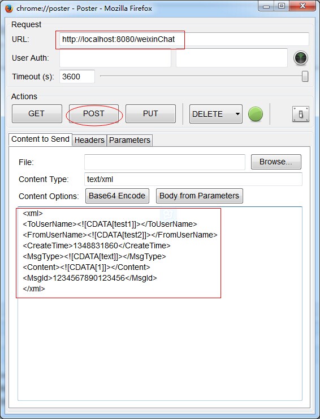Image resolution: width=320 pixels, height=419 pixels.
Task: Send a GET request
Action: tap(37, 114)
